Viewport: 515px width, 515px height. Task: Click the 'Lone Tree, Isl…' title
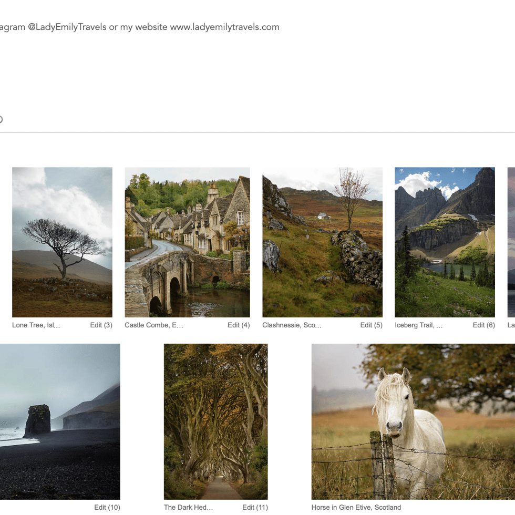pos(36,325)
